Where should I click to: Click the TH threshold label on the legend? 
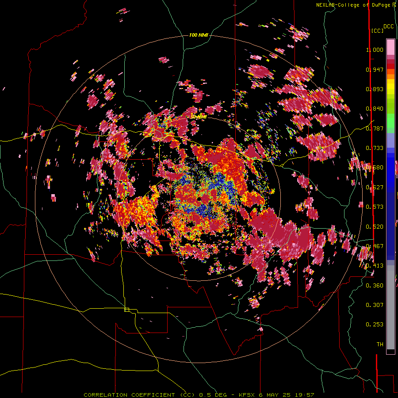380,344
